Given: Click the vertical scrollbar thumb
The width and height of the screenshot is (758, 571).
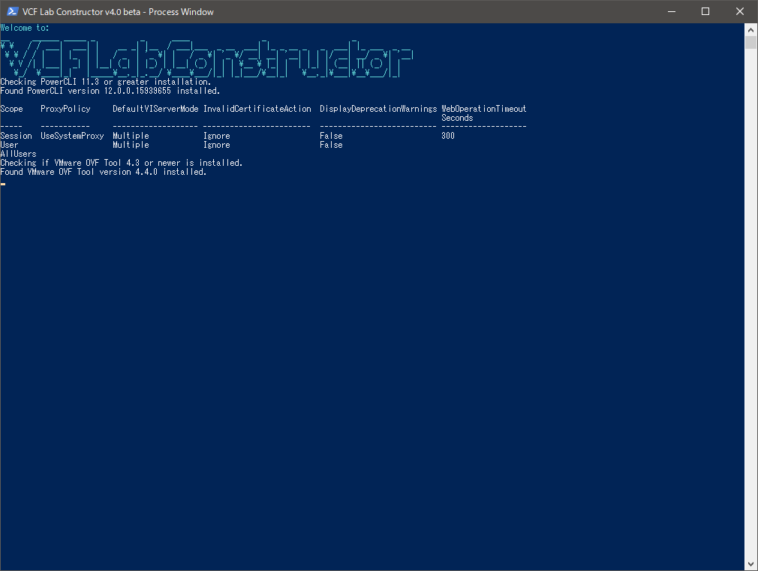Looking at the screenshot, I should pos(750,42).
